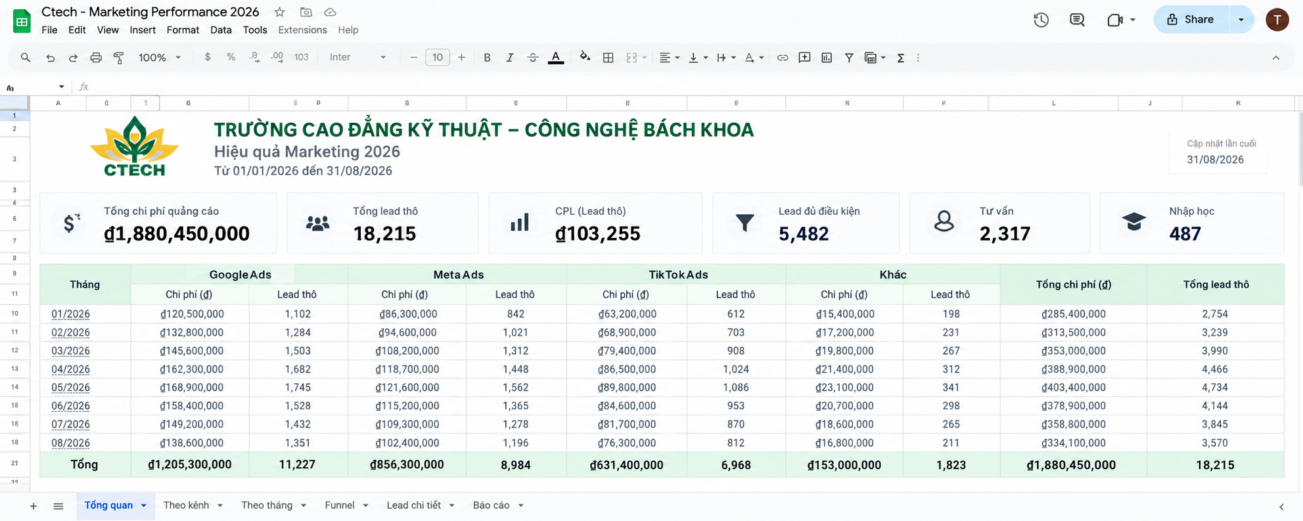The height and width of the screenshot is (521, 1303).
Task: Toggle italic formatting
Action: [509, 58]
